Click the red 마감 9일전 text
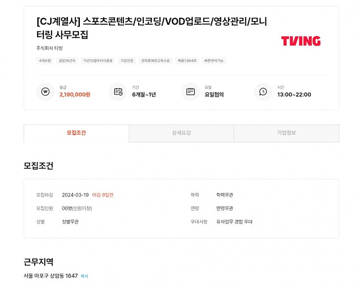Screen dimensions: 361x287 point(103,195)
